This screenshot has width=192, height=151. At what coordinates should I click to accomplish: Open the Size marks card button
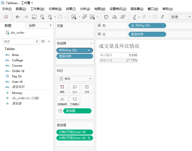click(x=75, y=88)
